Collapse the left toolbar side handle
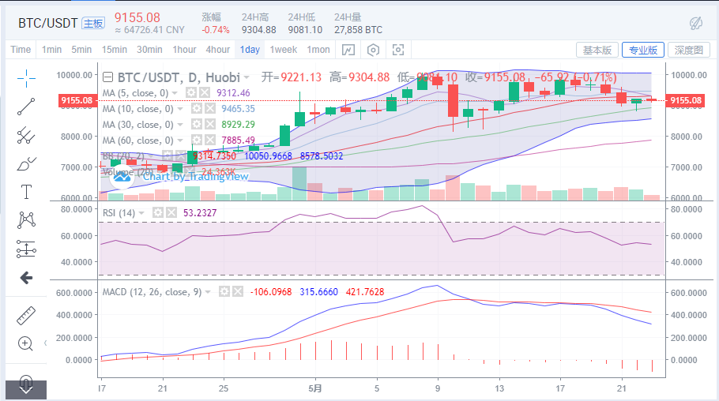 click(x=45, y=343)
